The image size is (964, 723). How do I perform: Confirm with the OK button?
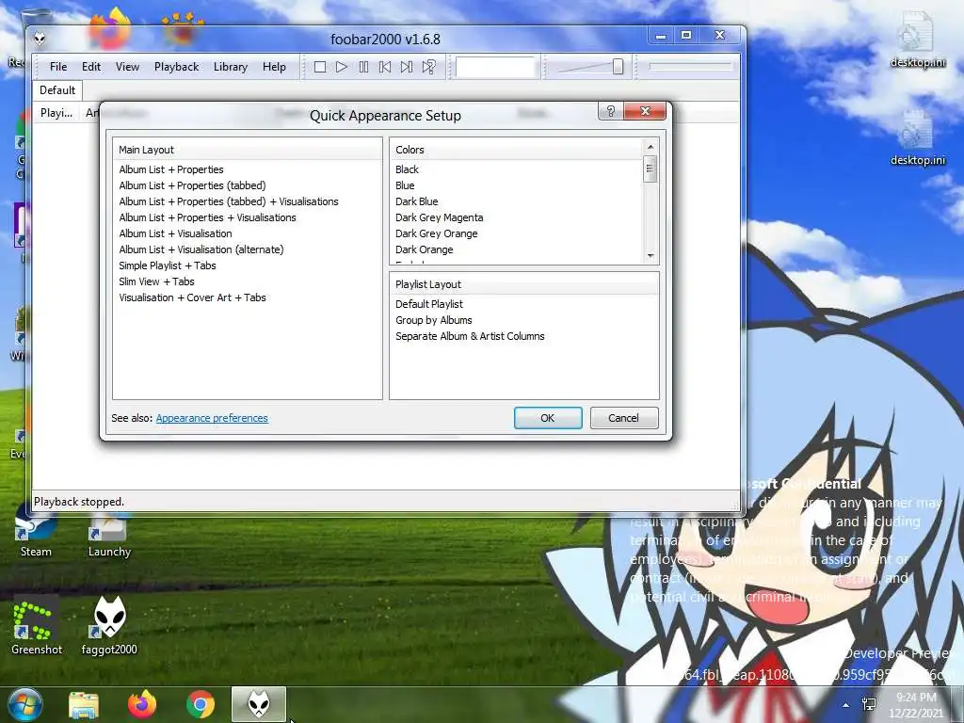pyautogui.click(x=548, y=418)
